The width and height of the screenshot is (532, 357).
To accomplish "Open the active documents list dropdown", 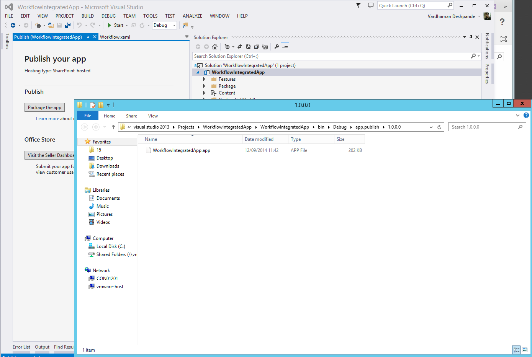I will click(x=187, y=37).
